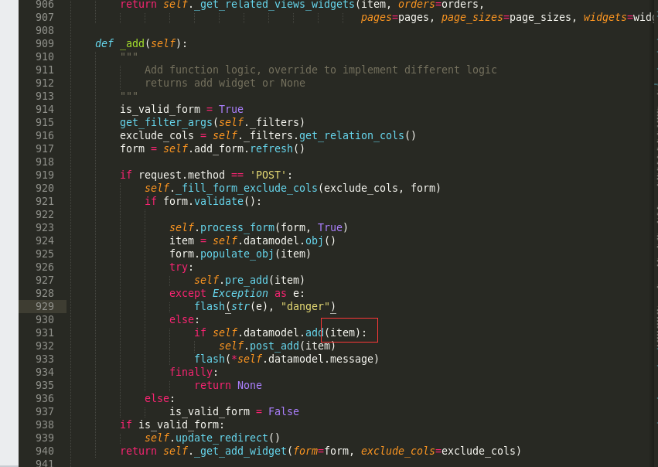
Task: Click the return None statement
Action: 228,385
